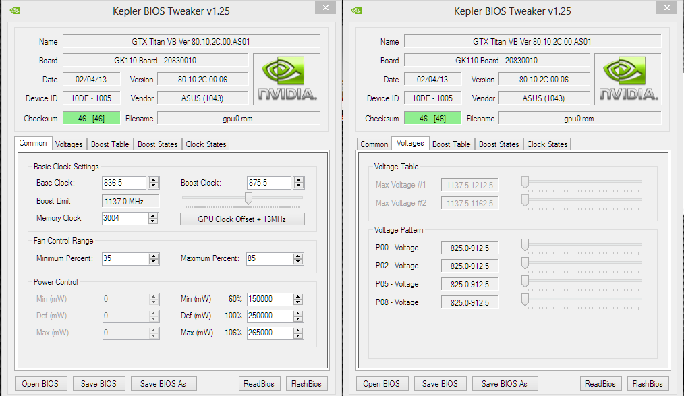
Task: Click ReadBios in right window
Action: coord(600,384)
